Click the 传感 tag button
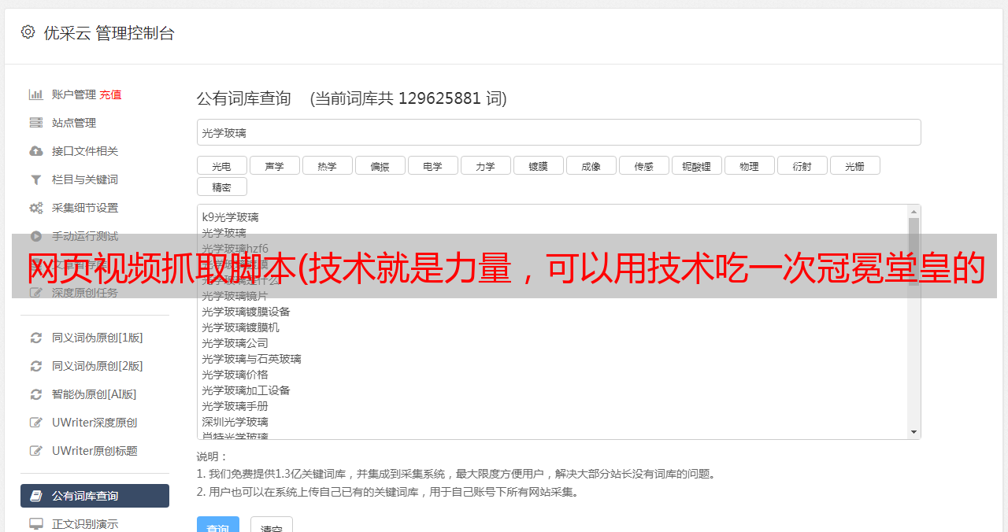The image size is (1008, 532). [x=643, y=165]
